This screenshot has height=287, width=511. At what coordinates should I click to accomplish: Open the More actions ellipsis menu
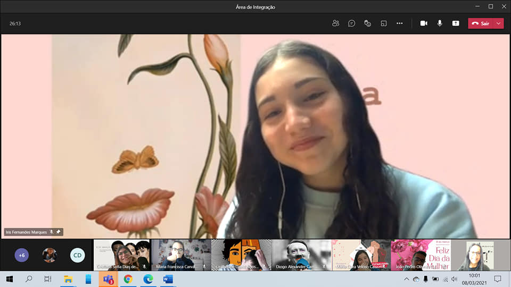(x=400, y=23)
